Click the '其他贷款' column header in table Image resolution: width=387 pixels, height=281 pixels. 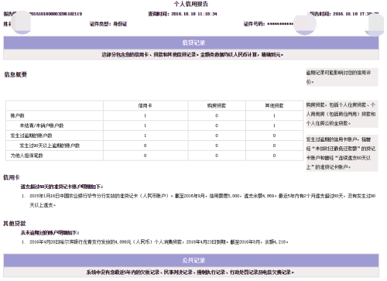point(274,105)
